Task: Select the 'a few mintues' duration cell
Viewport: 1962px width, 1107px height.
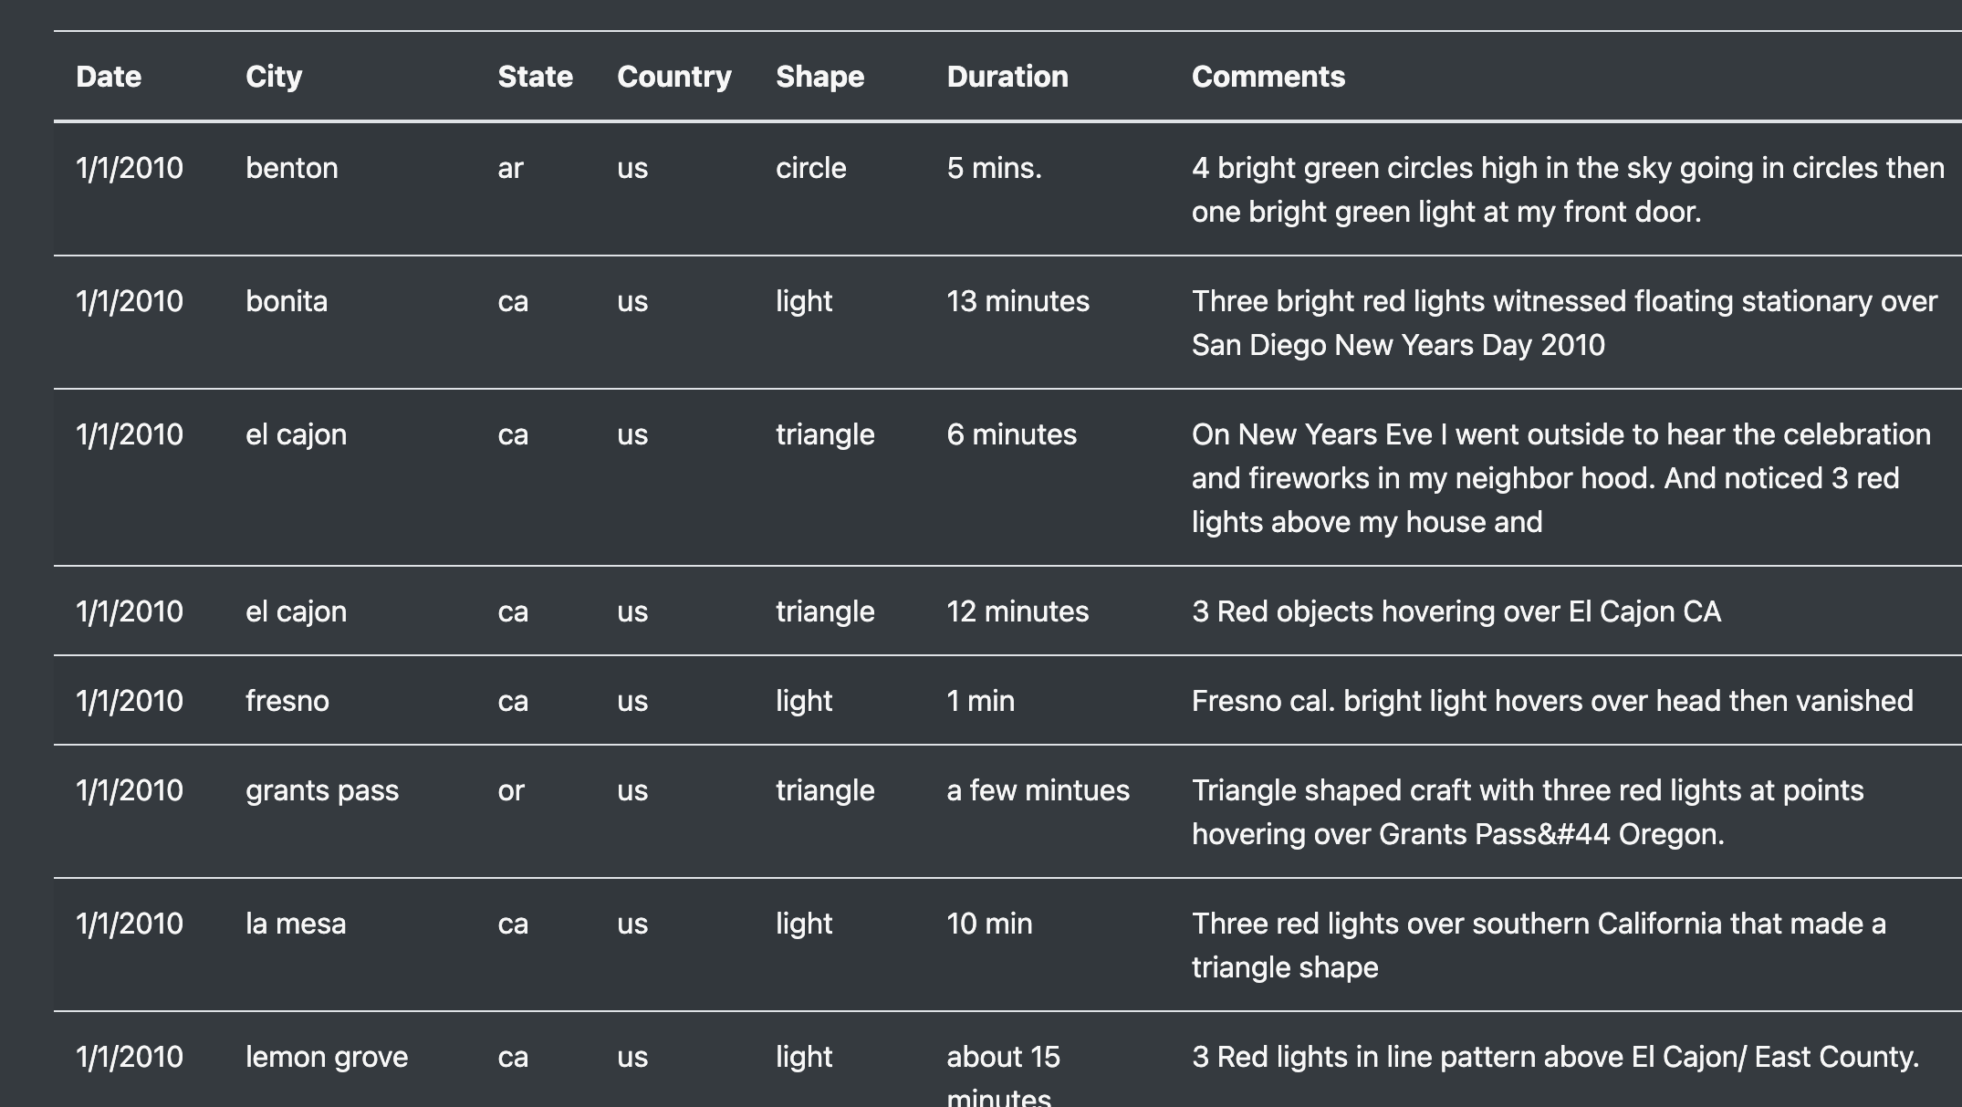Action: tap(1038, 790)
